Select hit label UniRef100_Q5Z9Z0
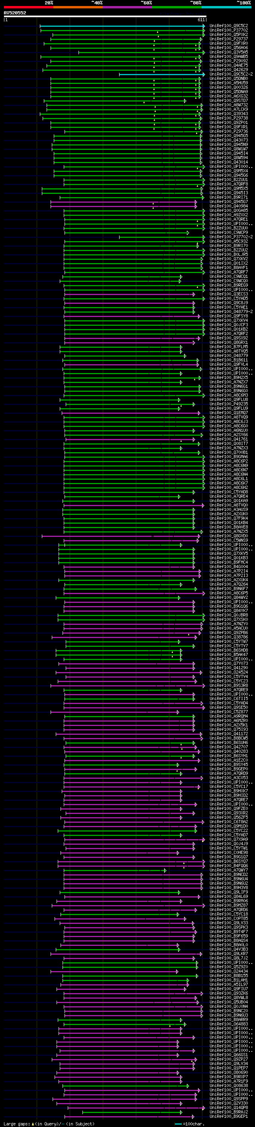Image resolution: width=255 pixels, height=1127 pixels. (228, 967)
